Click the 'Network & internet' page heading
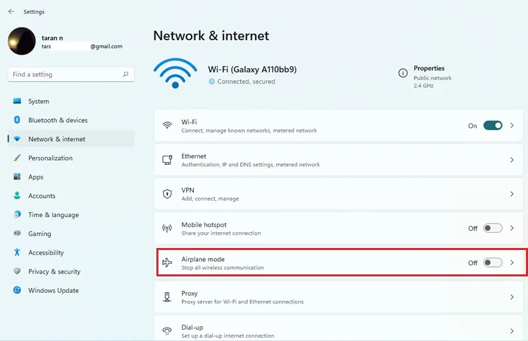 point(211,36)
